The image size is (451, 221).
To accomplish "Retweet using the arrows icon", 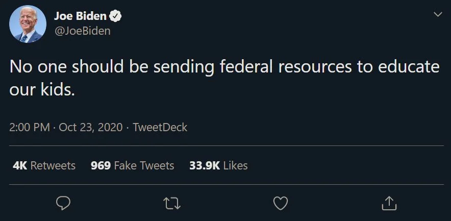I will pyautogui.click(x=172, y=203).
